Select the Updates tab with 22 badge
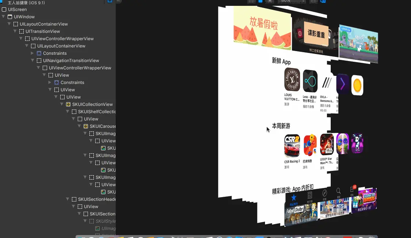This screenshot has height=238, width=411. tap(353, 189)
